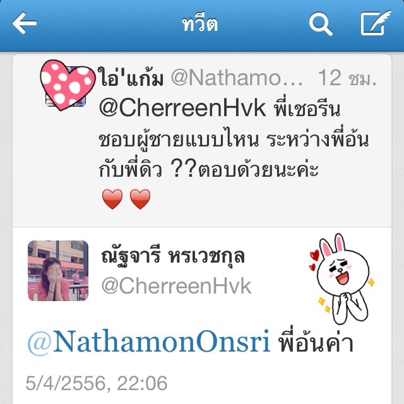Compose new tweet with quill icon
This screenshot has width=404, height=404.
click(376, 23)
